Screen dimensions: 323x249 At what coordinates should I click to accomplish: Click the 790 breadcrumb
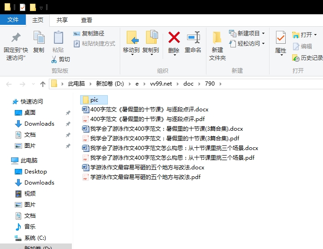tap(210, 84)
